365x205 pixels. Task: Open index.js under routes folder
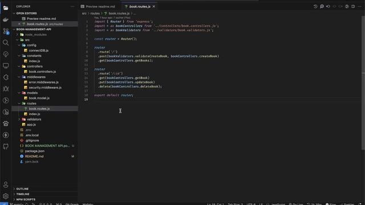pyautogui.click(x=34, y=114)
